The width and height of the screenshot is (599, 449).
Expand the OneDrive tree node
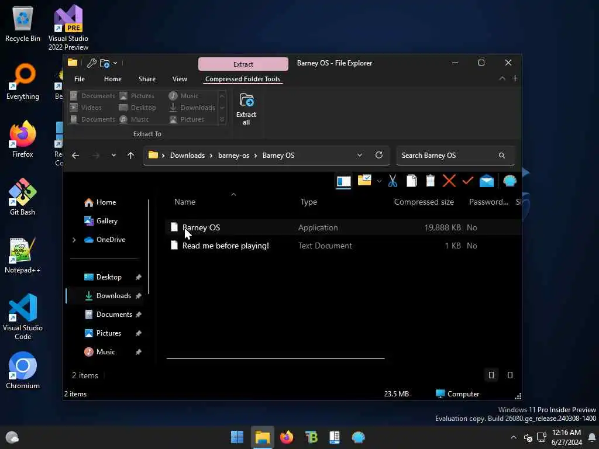click(74, 240)
